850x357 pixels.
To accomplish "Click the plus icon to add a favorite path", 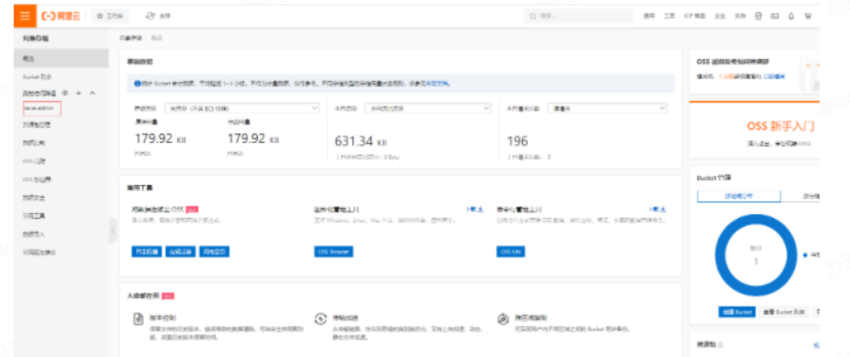I will coord(78,93).
